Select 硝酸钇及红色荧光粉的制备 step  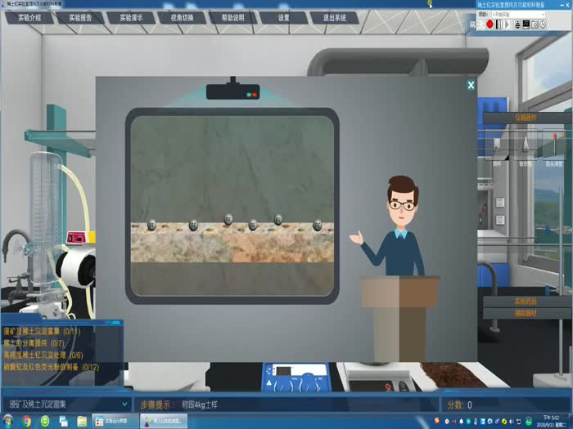click(x=49, y=367)
